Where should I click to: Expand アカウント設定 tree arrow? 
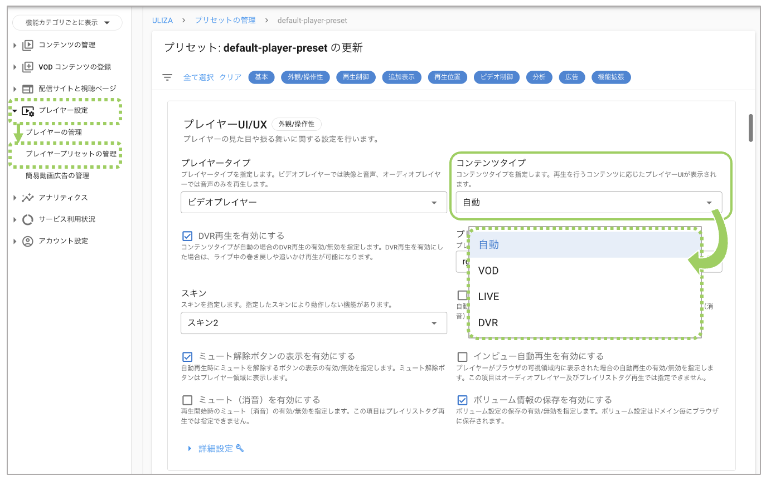[x=15, y=241]
